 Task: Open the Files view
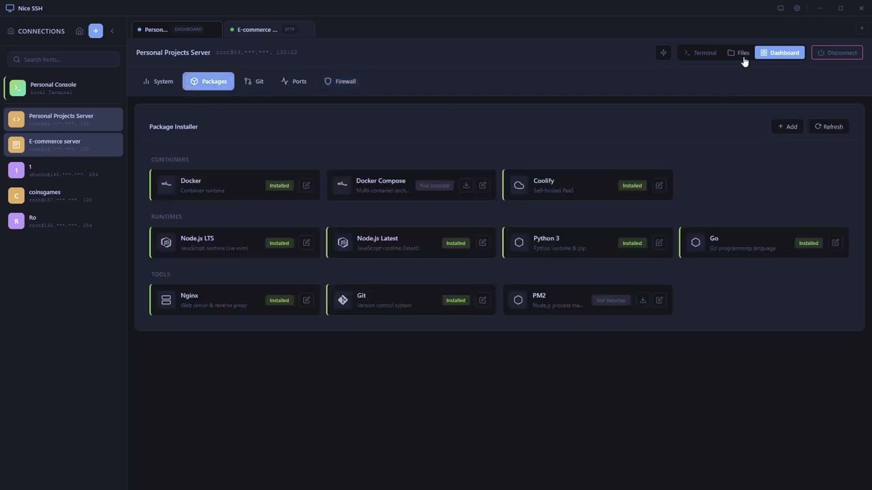[738, 52]
